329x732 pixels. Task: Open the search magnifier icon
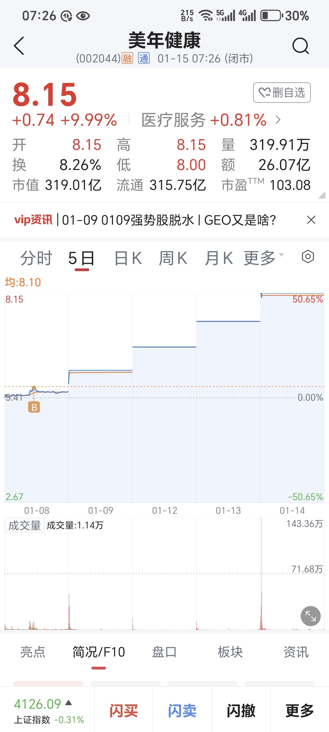[300, 46]
